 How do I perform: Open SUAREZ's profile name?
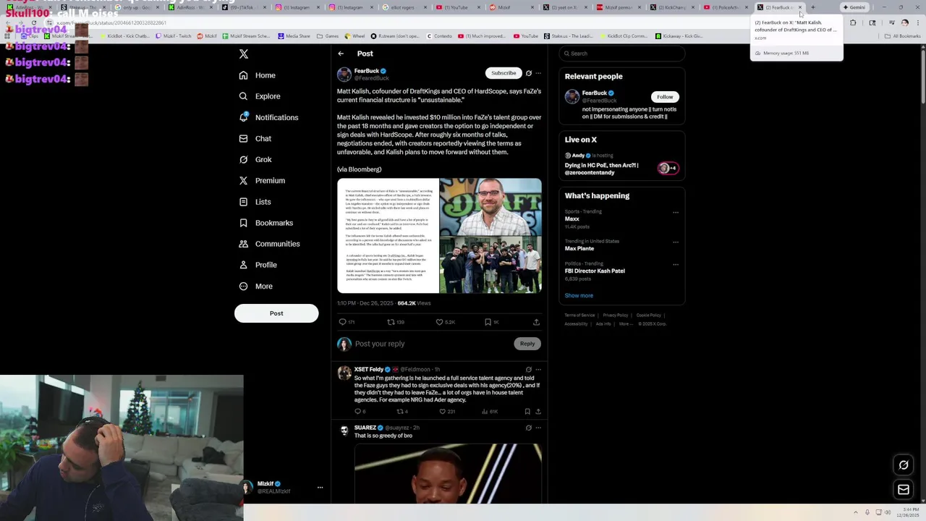tap(365, 428)
